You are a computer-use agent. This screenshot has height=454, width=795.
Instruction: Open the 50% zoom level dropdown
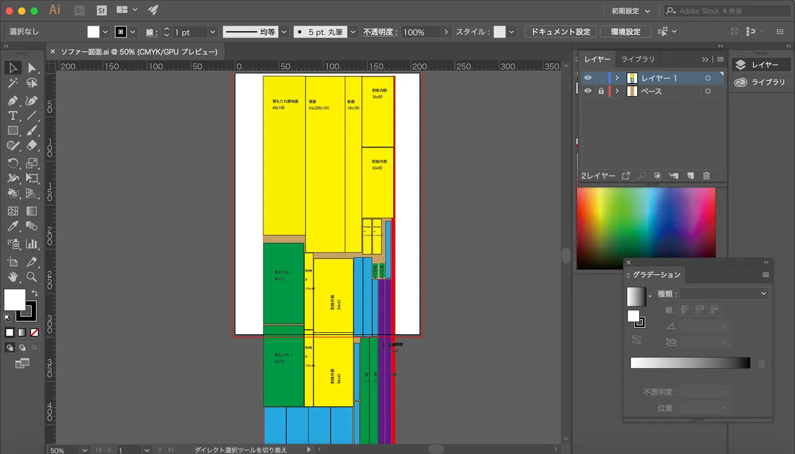[x=83, y=450]
